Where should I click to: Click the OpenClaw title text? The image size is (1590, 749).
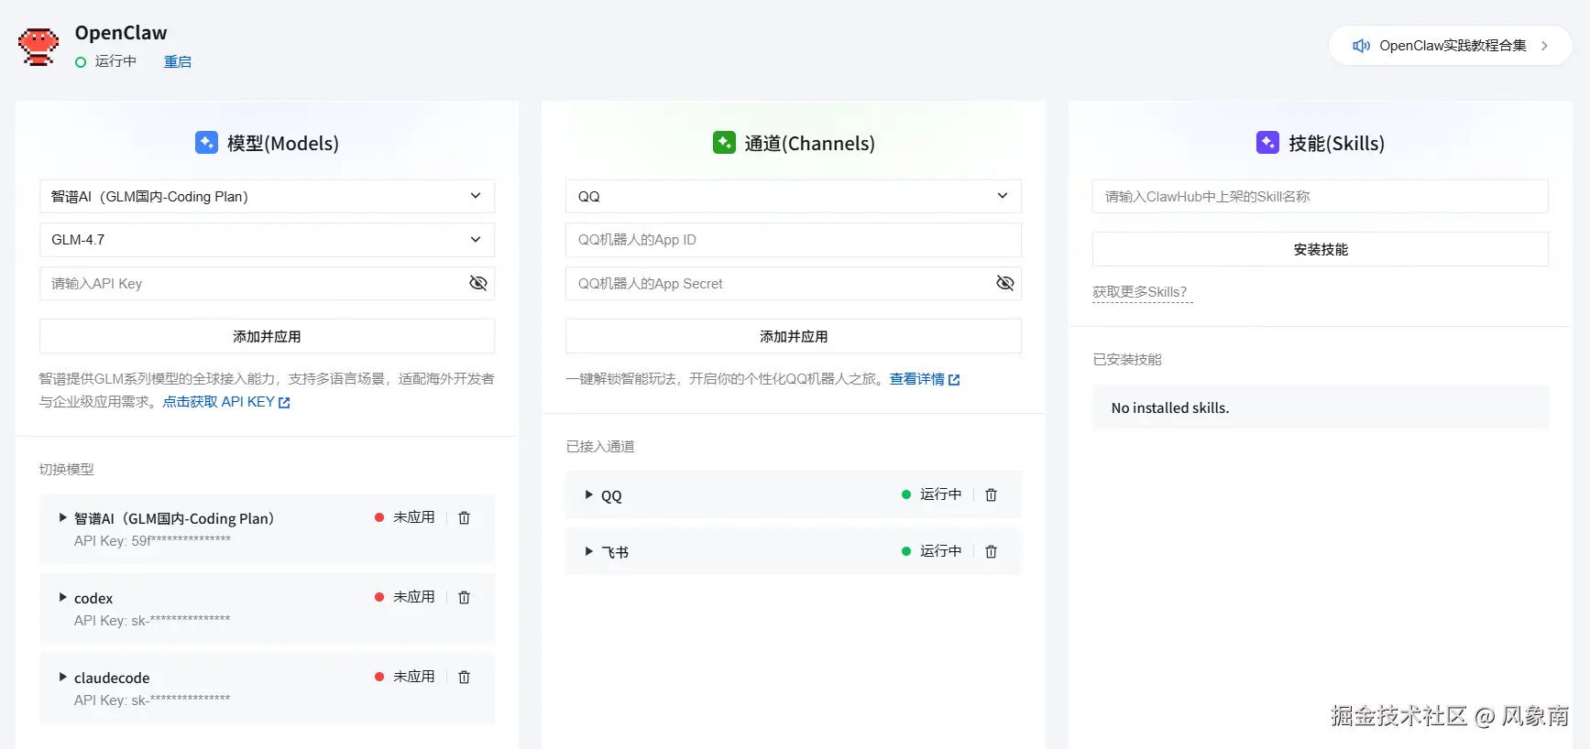click(121, 33)
